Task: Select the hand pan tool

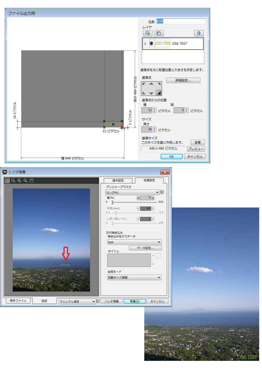Action: point(31,180)
